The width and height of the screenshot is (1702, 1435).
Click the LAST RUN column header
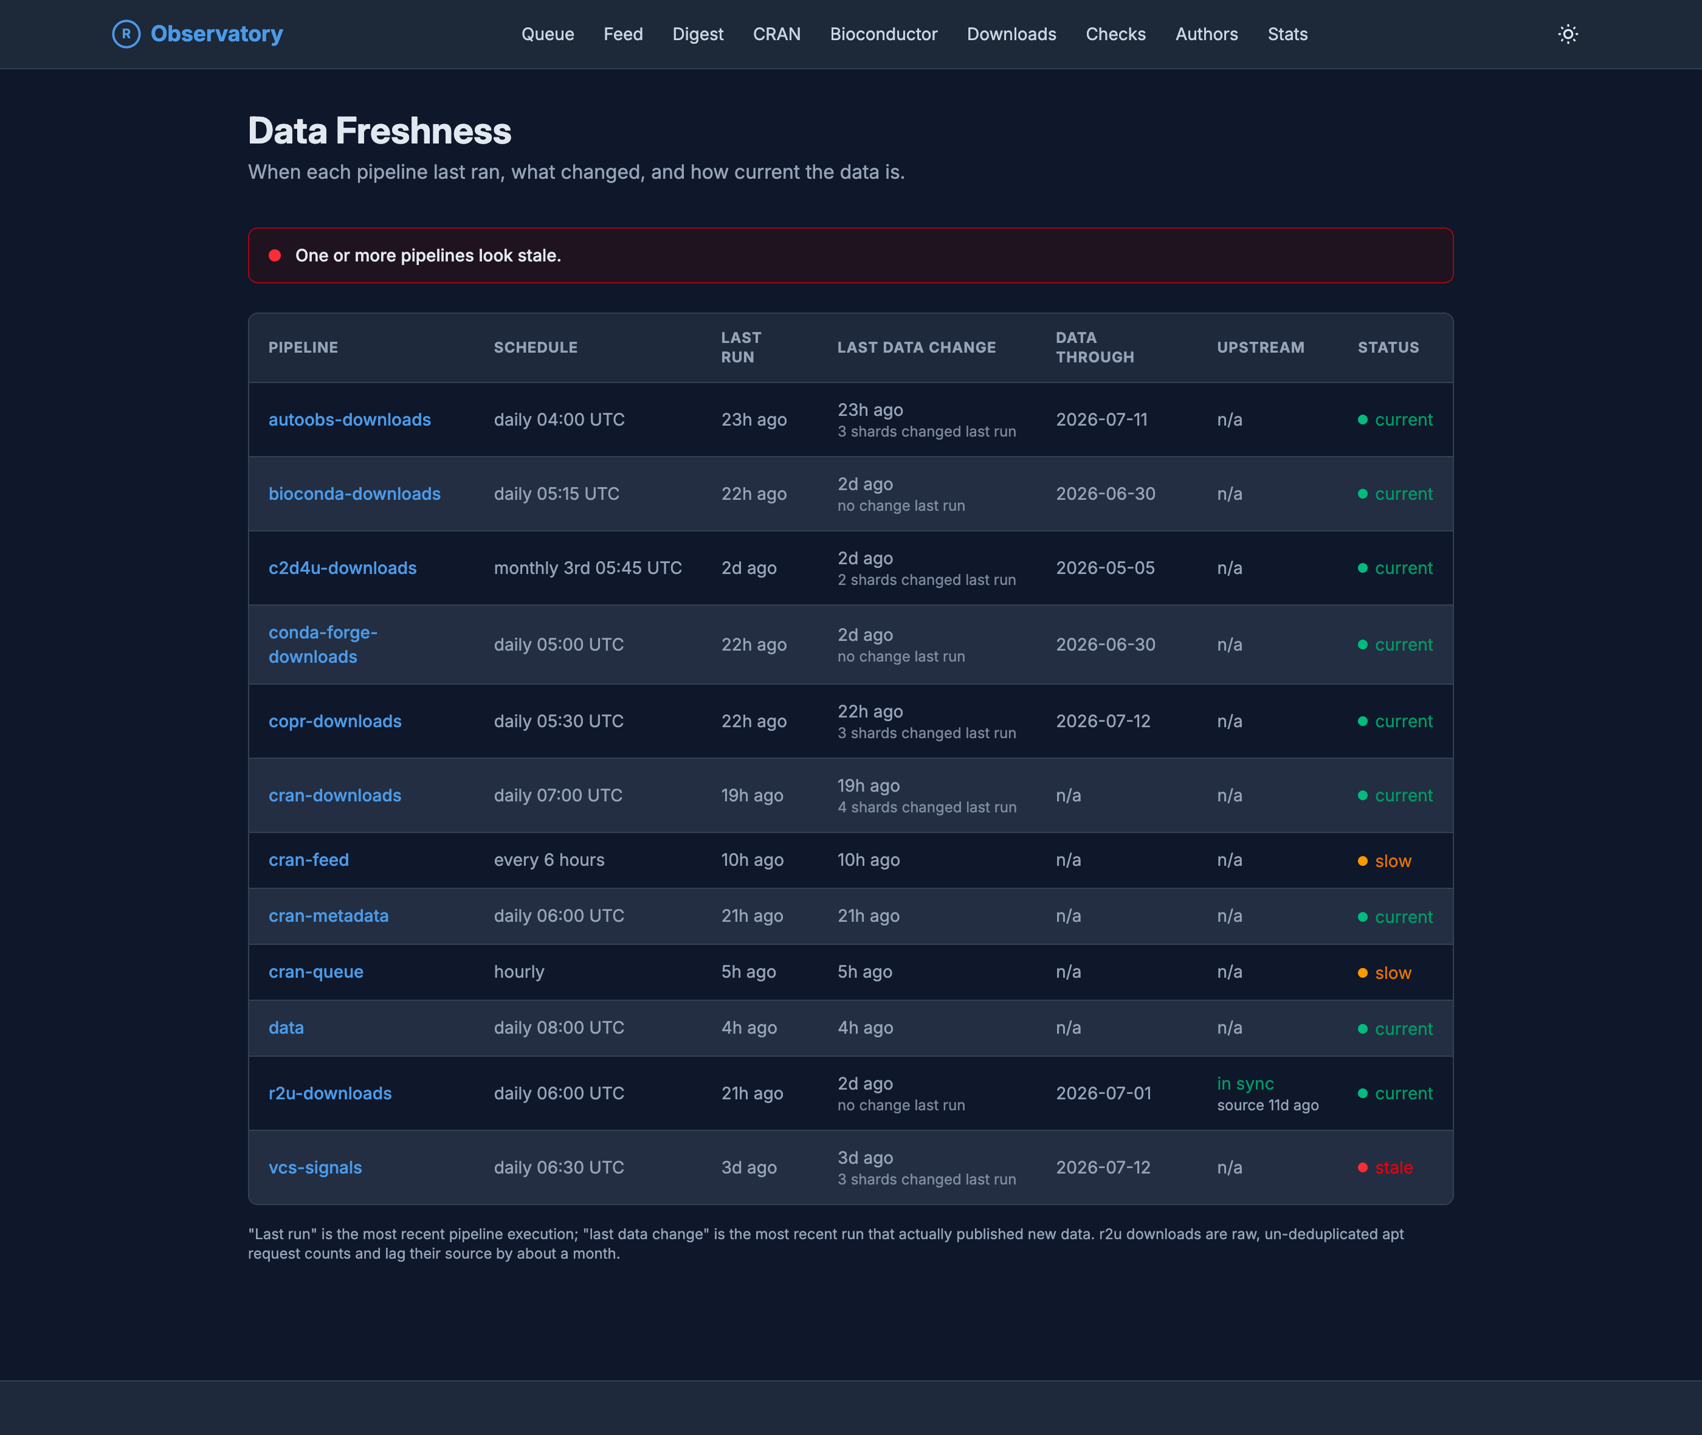click(741, 347)
